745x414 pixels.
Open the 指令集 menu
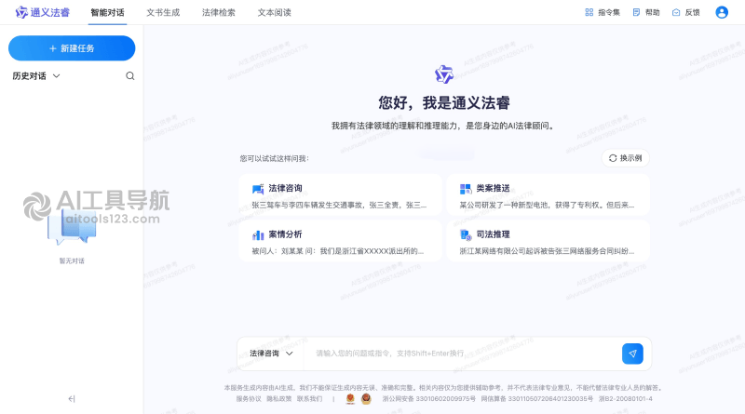point(602,12)
